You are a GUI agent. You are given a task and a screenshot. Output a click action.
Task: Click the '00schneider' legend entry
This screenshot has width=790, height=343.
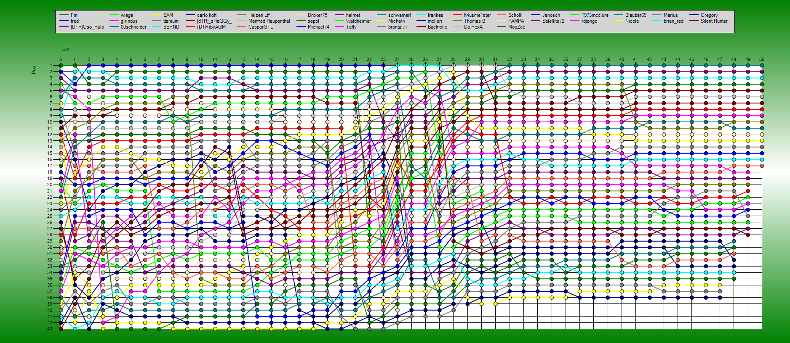tap(128, 27)
